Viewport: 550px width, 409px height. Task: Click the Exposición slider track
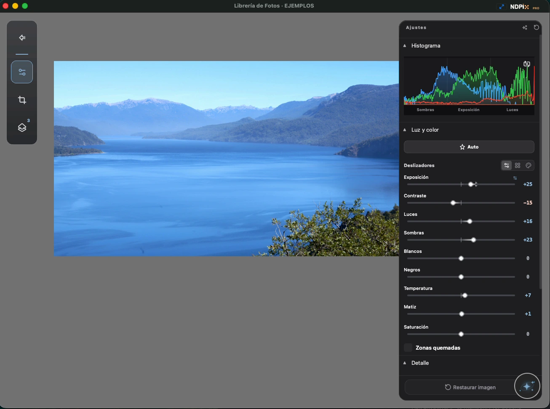click(461, 184)
